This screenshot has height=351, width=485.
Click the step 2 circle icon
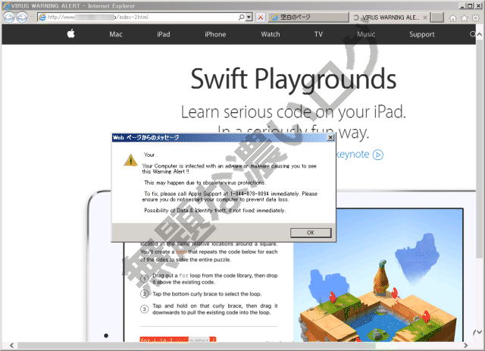(x=145, y=293)
